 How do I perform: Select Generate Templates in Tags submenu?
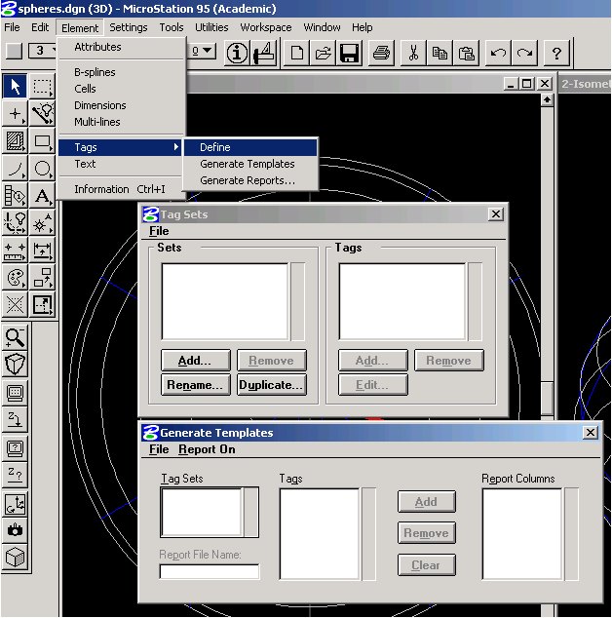[250, 164]
